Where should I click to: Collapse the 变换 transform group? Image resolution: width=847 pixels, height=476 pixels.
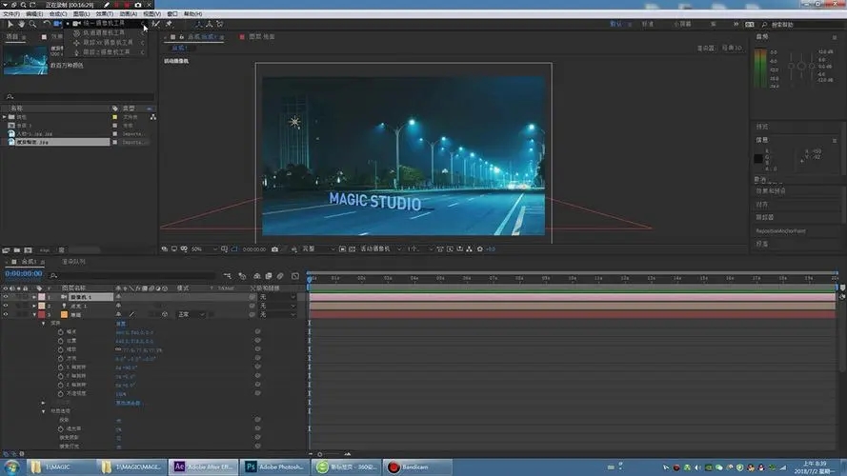click(x=44, y=323)
